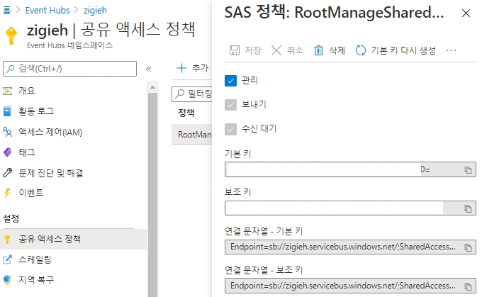
Task: Open 이벤트 menu item
Action: click(30, 193)
